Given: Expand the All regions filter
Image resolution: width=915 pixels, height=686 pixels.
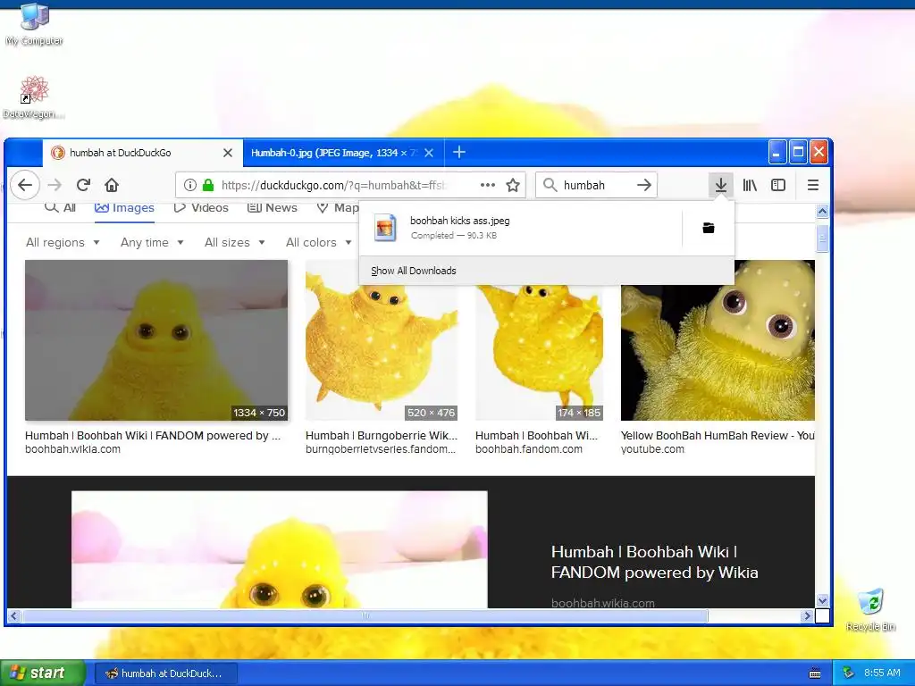Looking at the screenshot, I should click(63, 243).
